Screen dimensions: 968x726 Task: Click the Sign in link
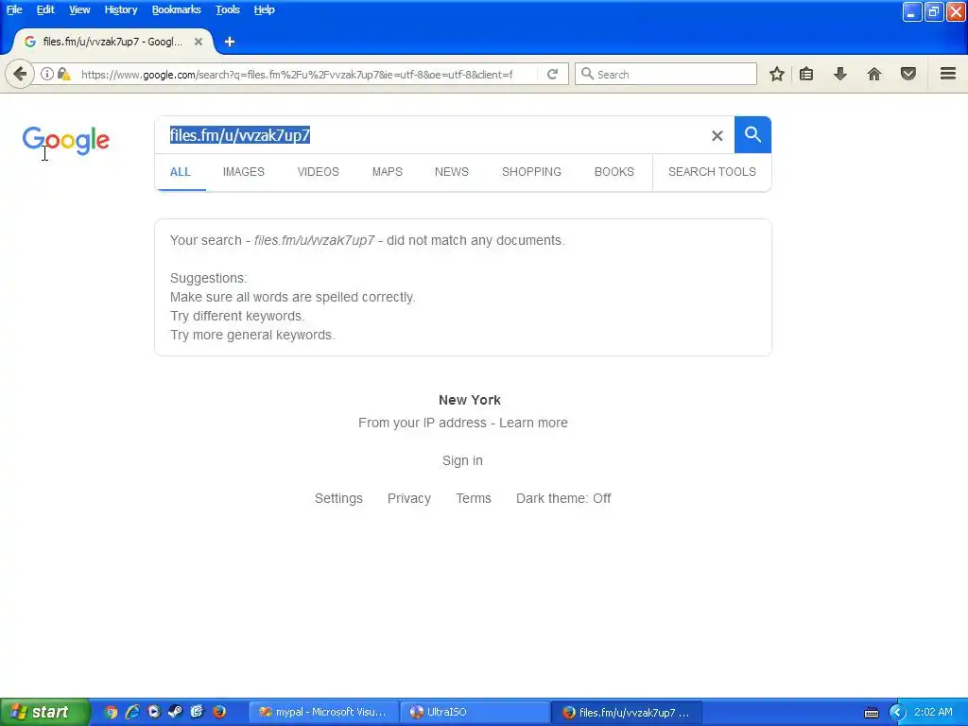[462, 460]
